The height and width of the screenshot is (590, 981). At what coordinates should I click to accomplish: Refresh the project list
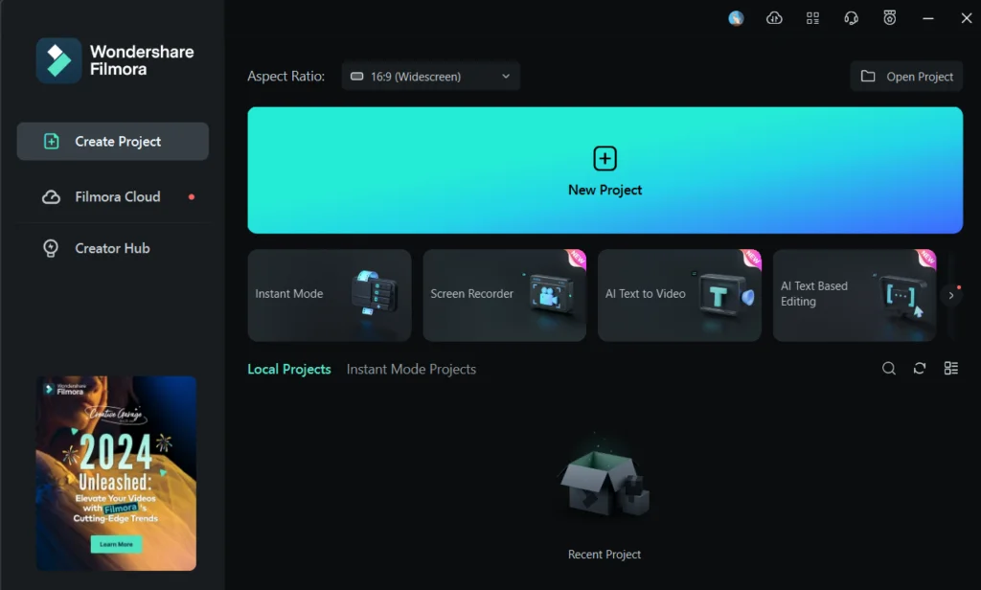[x=920, y=369]
